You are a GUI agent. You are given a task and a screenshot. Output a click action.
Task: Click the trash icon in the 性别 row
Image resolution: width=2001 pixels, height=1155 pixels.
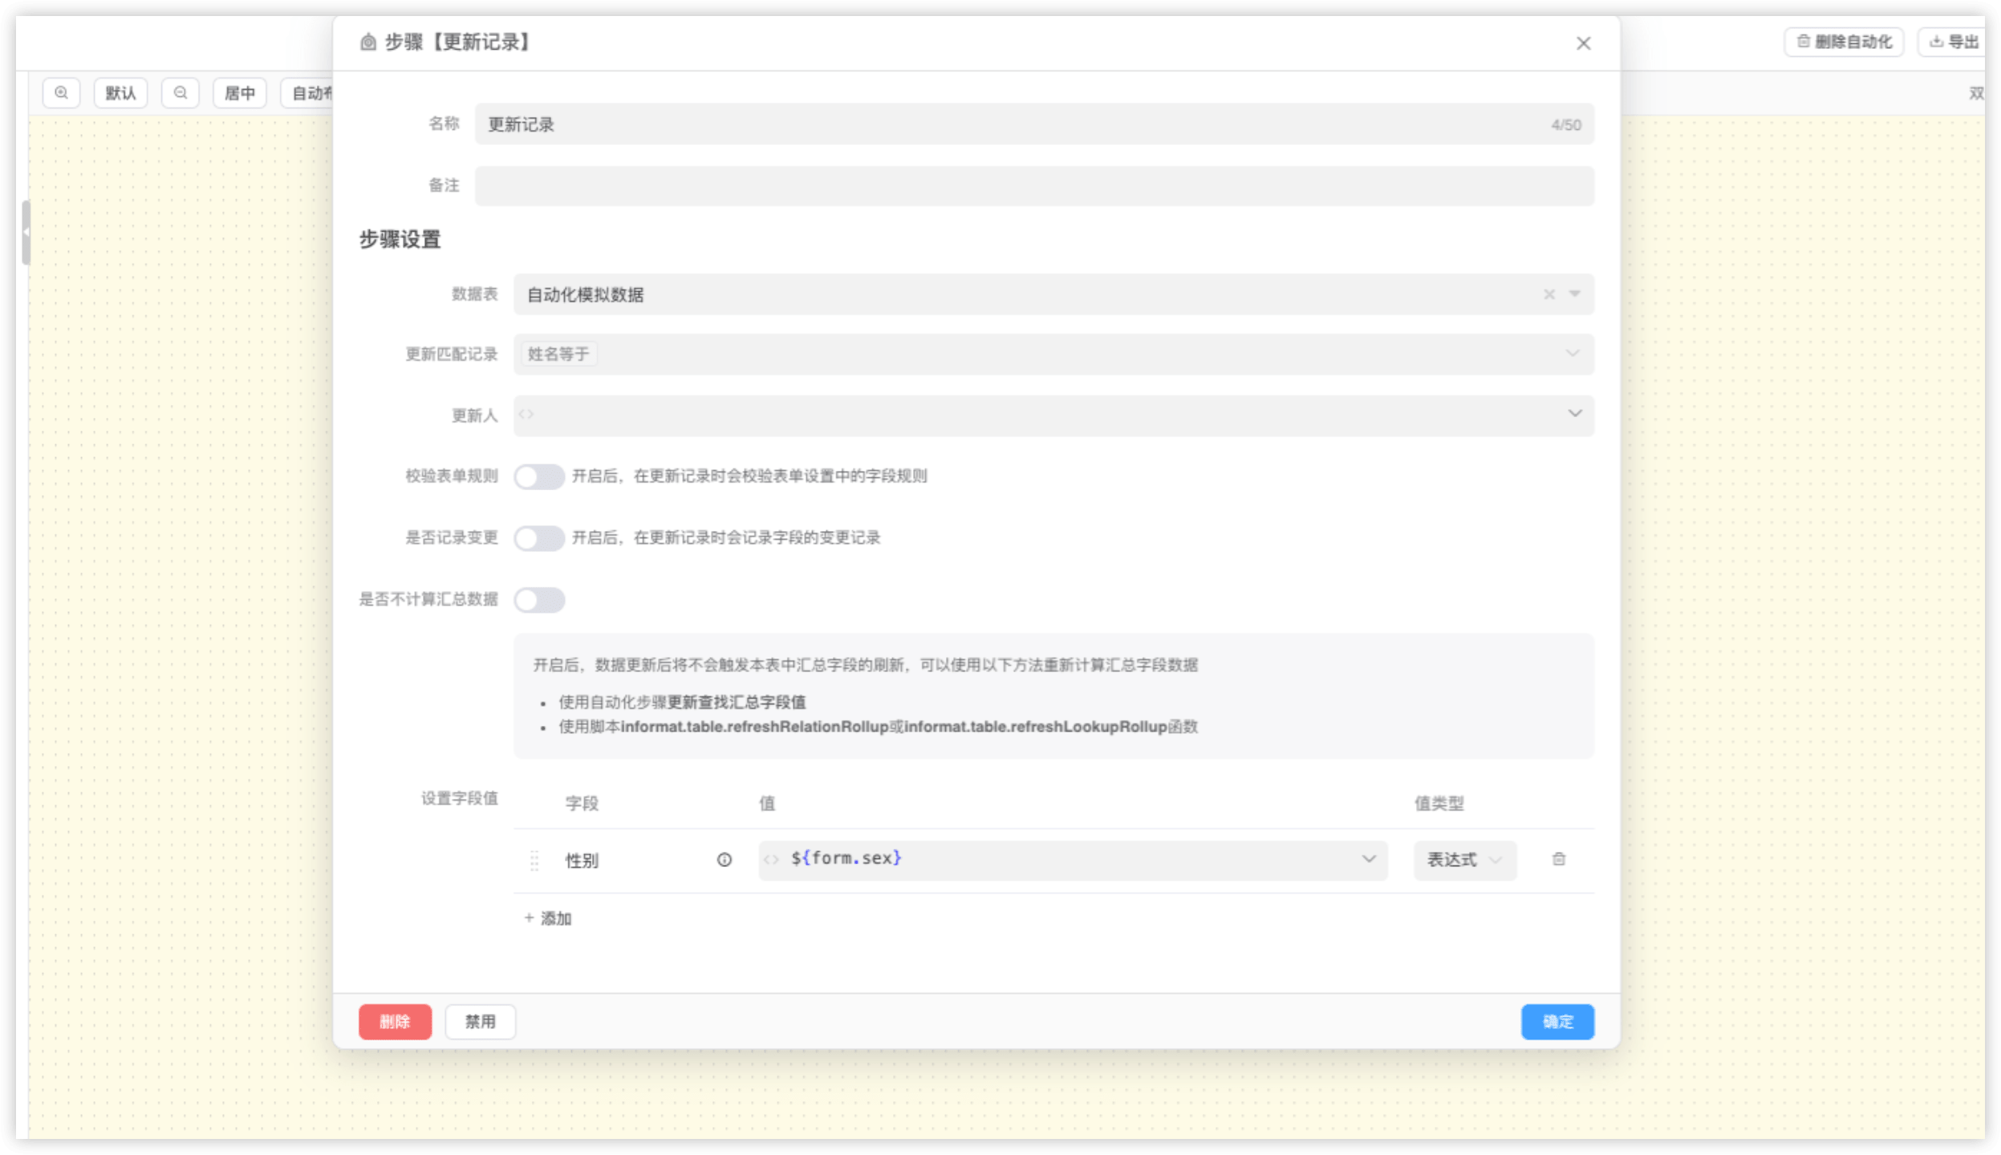[x=1558, y=860]
